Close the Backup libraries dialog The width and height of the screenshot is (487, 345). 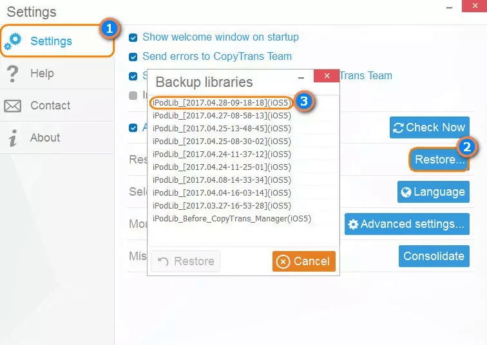coord(327,76)
